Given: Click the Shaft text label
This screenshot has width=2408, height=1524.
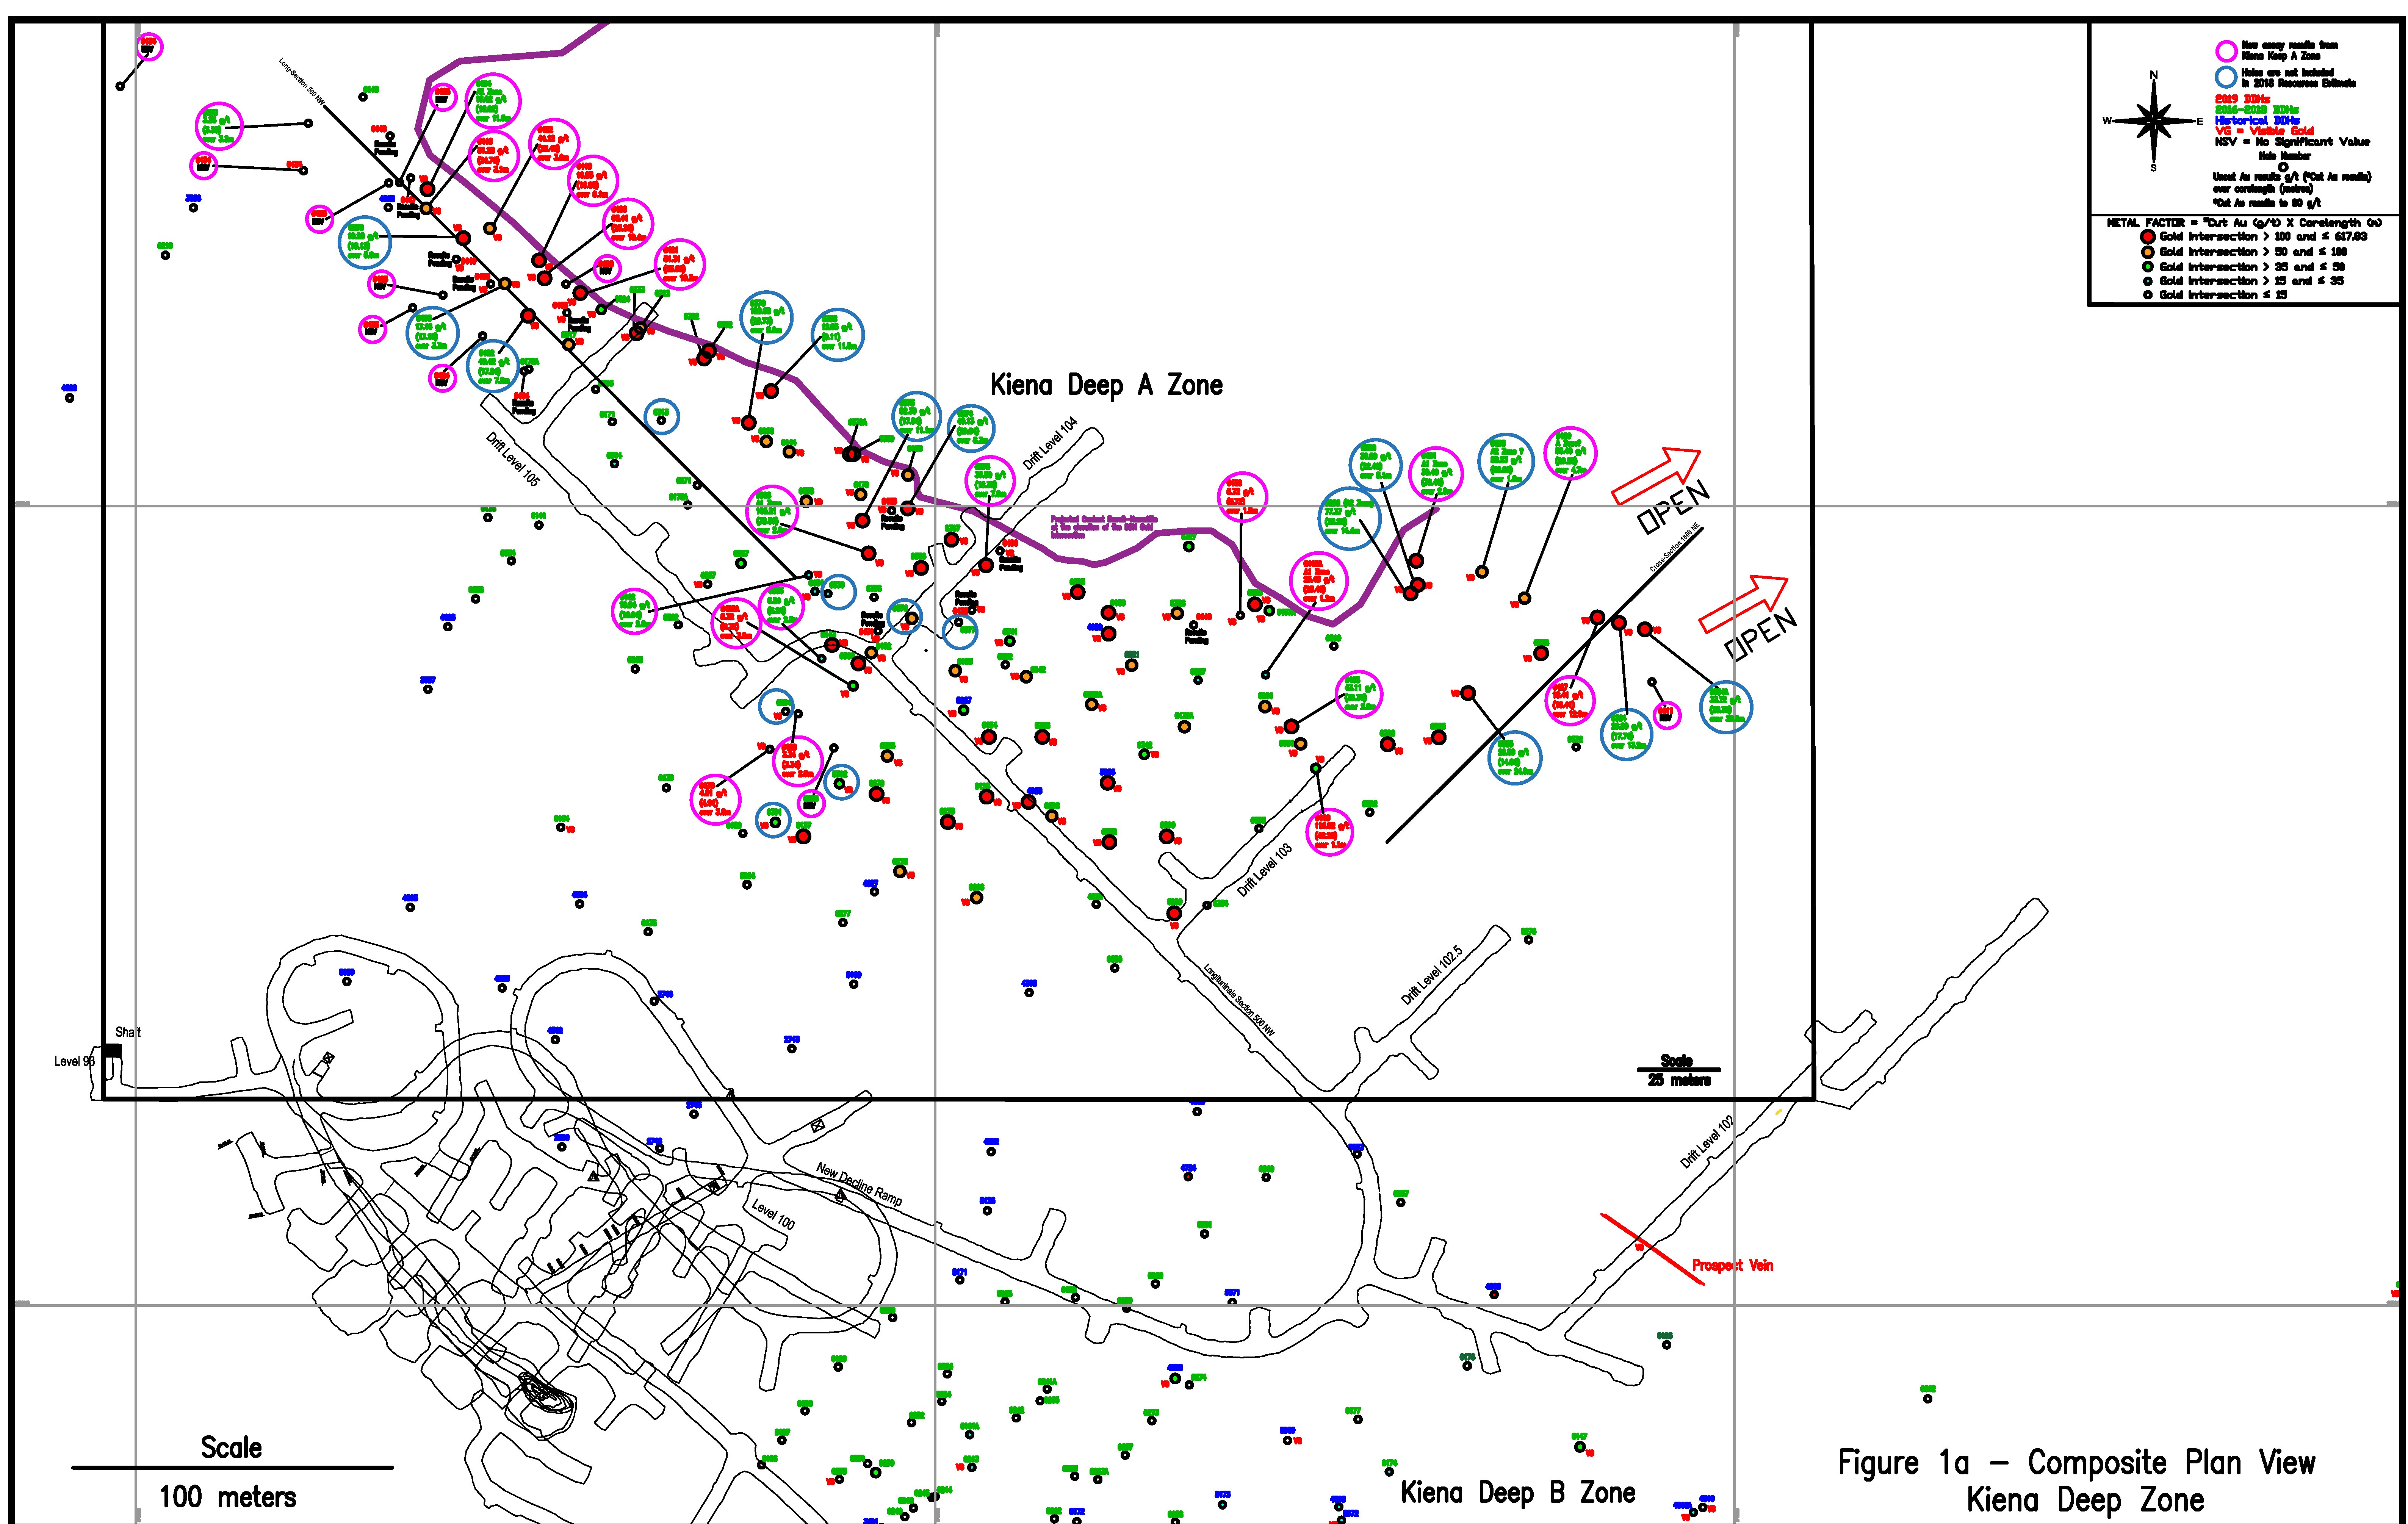Looking at the screenshot, I should 128,1032.
